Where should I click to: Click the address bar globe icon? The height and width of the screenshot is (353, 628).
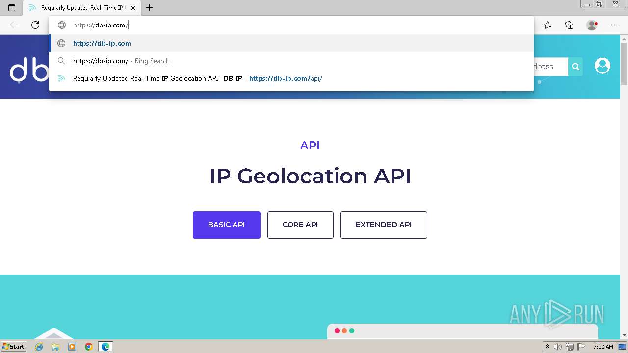pyautogui.click(x=62, y=25)
